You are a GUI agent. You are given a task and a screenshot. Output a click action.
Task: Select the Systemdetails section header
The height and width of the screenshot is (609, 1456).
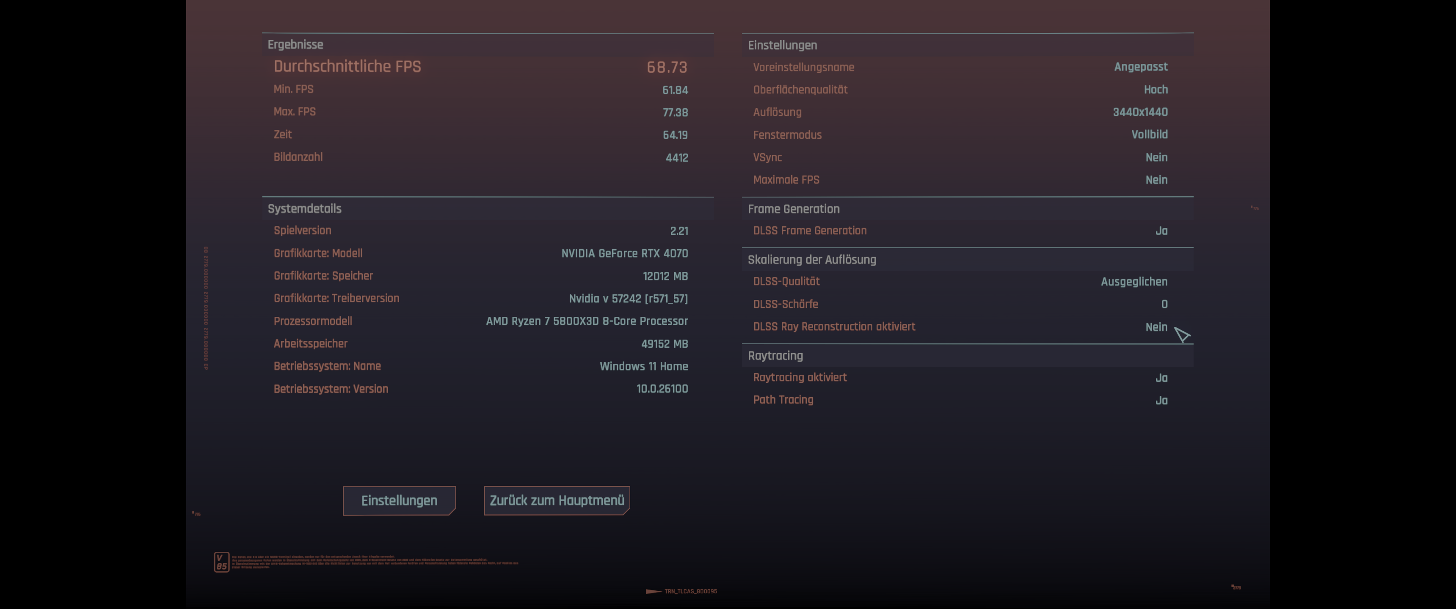coord(304,208)
